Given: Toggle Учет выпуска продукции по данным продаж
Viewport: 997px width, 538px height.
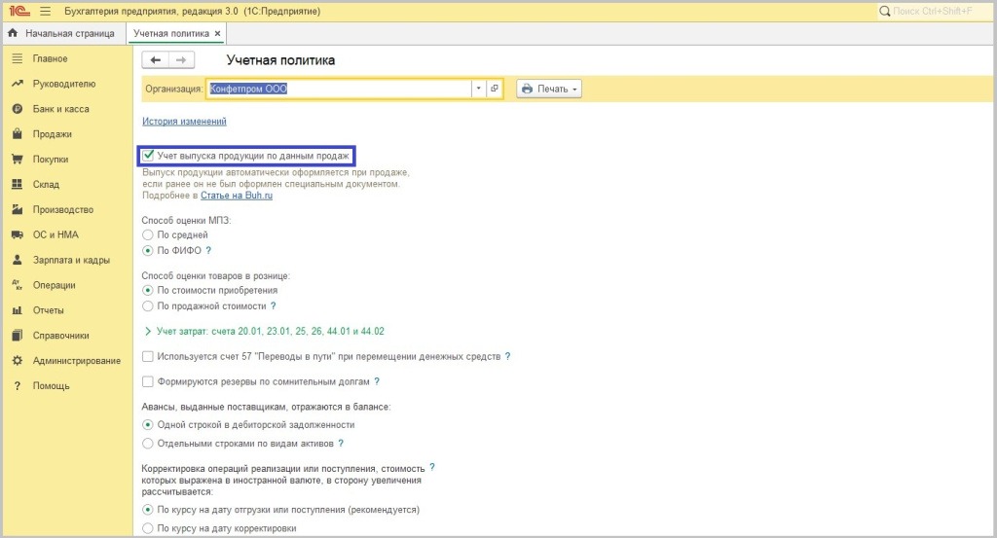Looking at the screenshot, I should 148,155.
